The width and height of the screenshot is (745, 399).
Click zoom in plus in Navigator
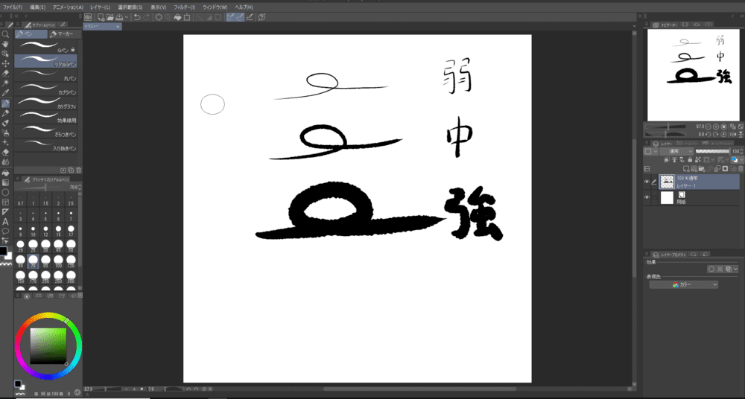tap(716, 127)
